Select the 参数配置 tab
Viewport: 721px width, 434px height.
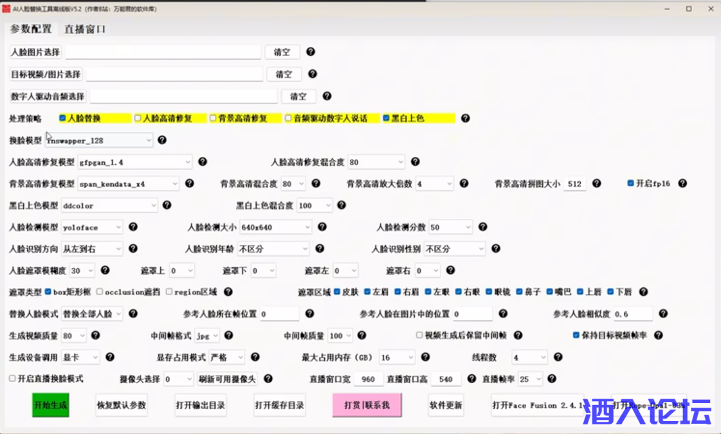click(31, 29)
